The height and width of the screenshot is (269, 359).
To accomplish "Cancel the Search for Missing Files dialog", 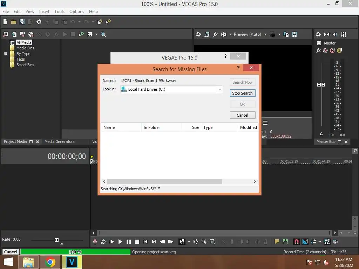I will (243, 115).
